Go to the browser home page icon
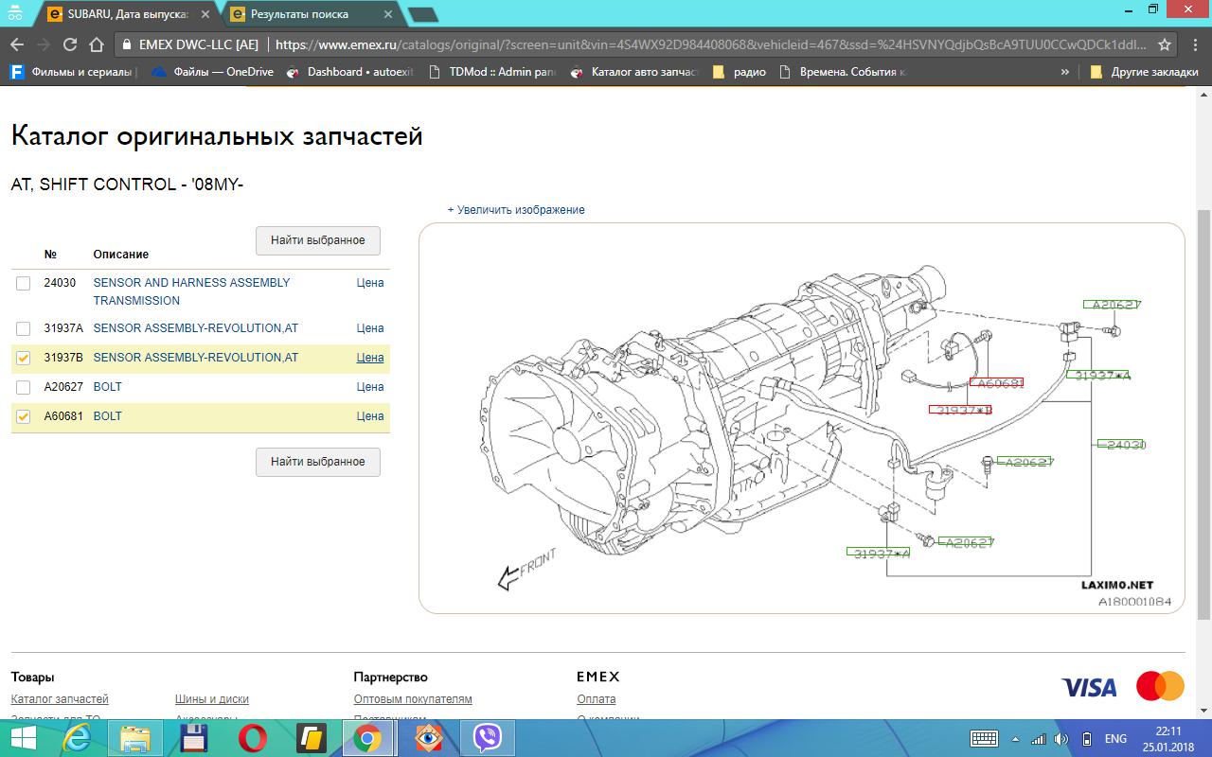The image size is (1212, 757). (96, 44)
